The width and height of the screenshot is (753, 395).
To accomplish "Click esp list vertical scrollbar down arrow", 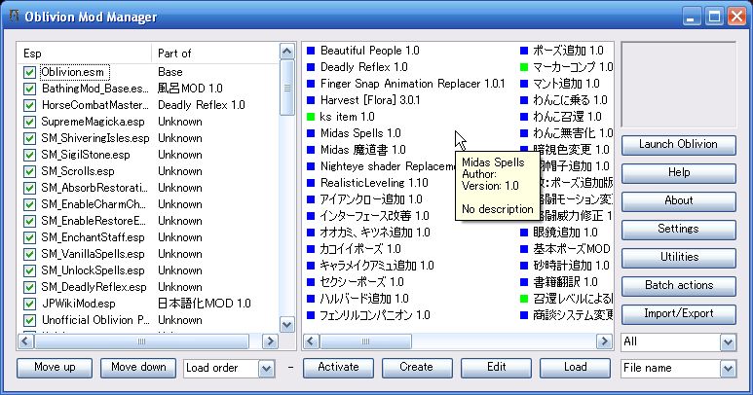I will click(287, 325).
